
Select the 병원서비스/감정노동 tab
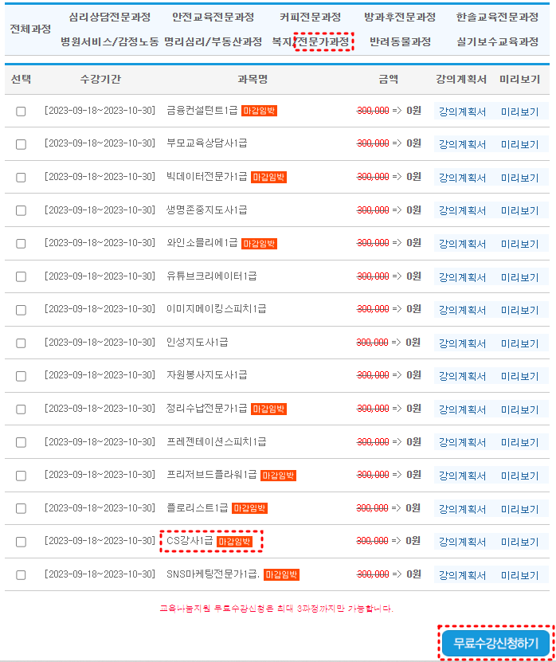[x=109, y=41]
